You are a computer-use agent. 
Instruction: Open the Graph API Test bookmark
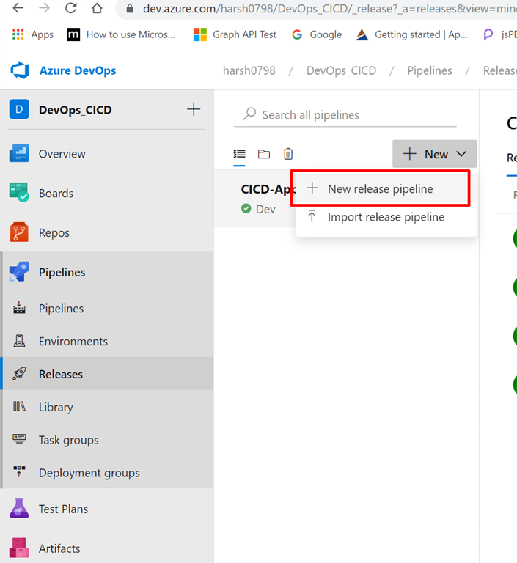click(x=235, y=34)
